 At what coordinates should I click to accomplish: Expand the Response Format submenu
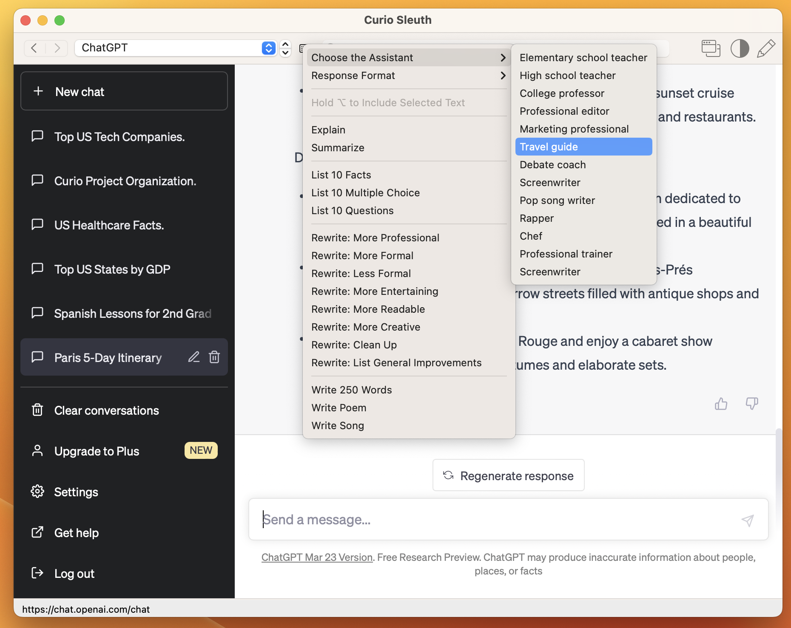[x=409, y=75]
